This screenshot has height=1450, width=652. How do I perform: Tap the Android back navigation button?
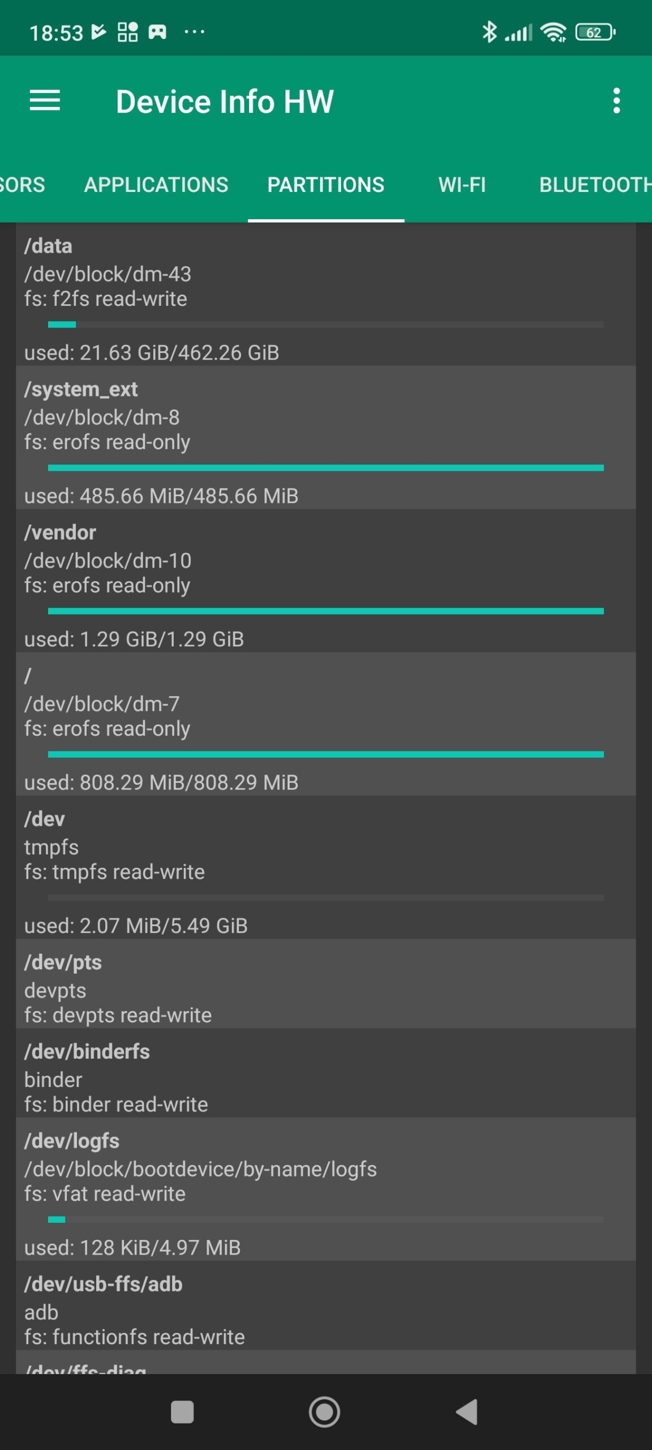tap(467, 1411)
